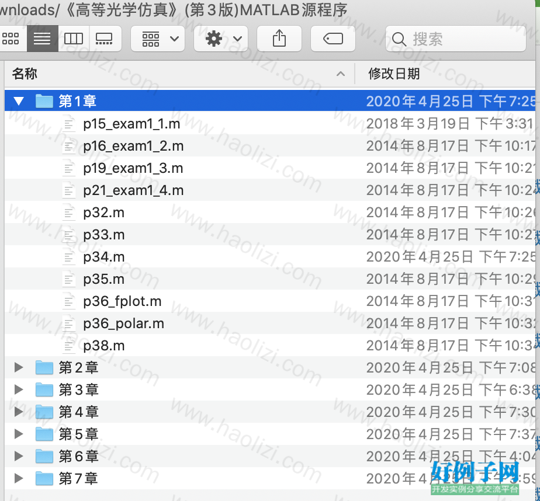Switch to list view

tap(42, 39)
